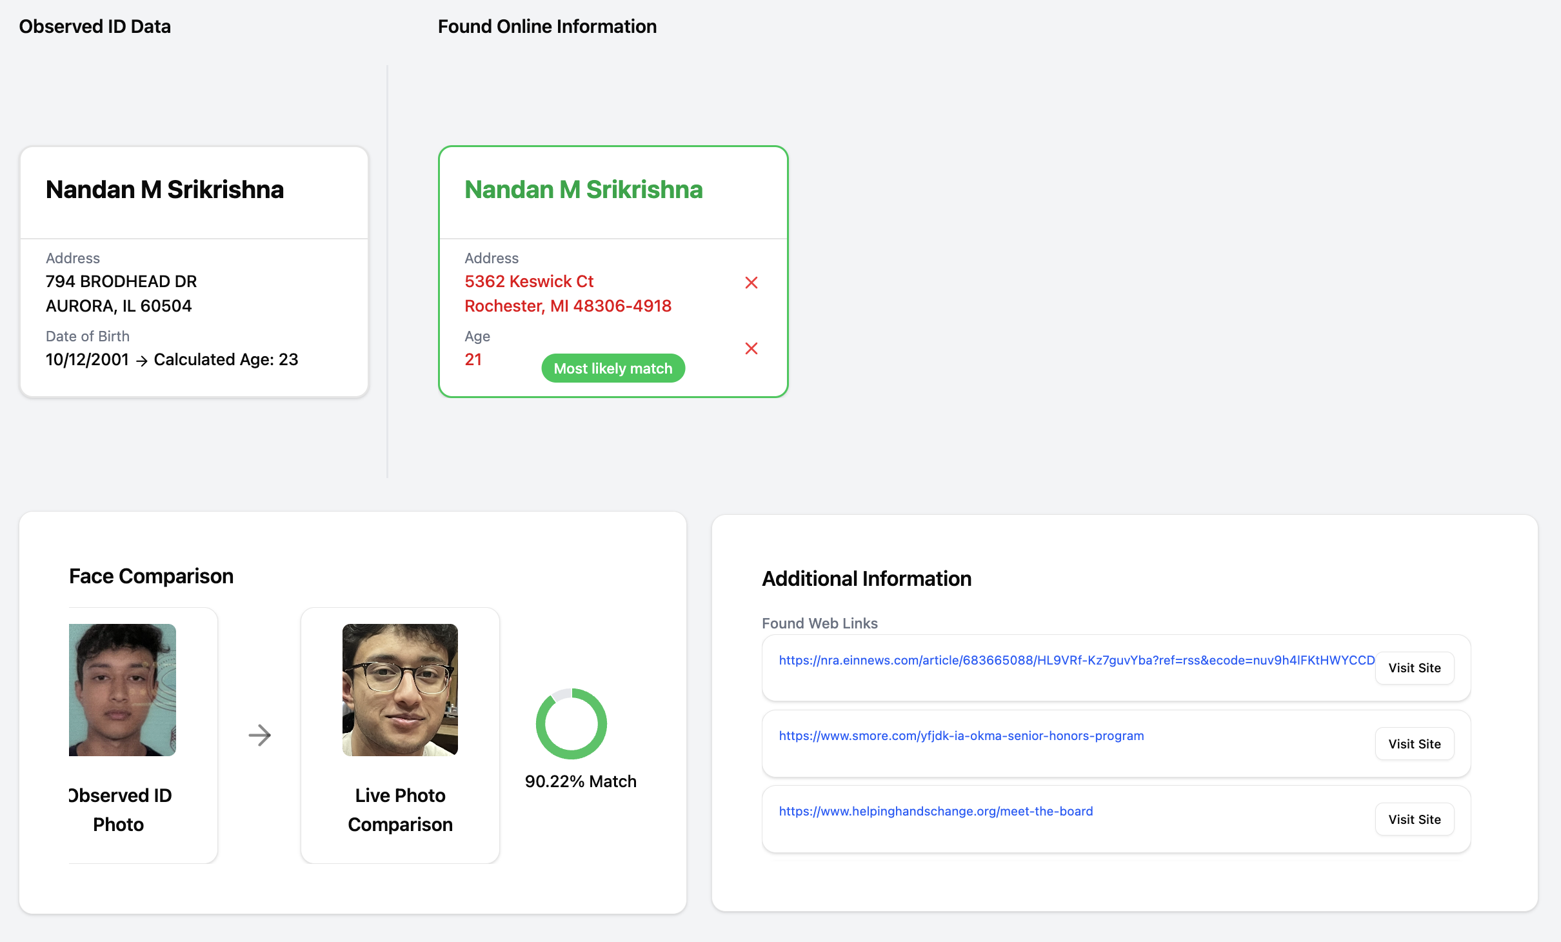Screen dimensions: 1561x942
Task: Click the green match percentage ring
Action: click(x=571, y=723)
